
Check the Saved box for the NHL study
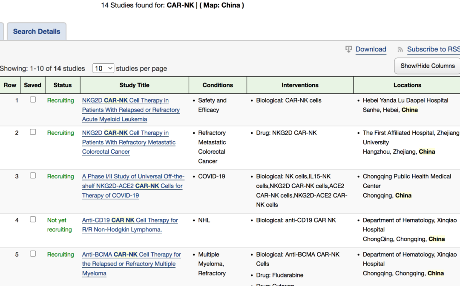click(x=33, y=220)
